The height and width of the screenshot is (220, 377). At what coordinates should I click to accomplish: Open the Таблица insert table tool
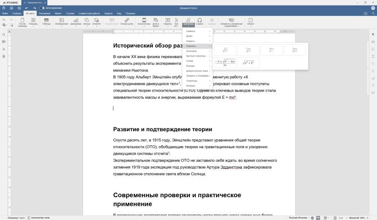46,22
